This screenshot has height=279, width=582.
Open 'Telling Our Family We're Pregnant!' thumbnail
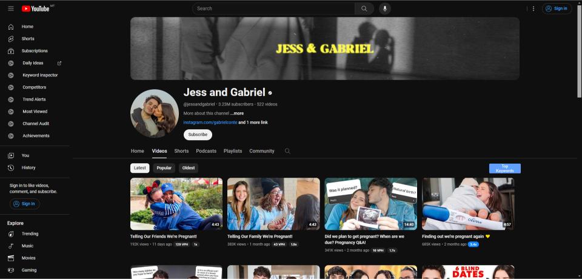coord(273,204)
